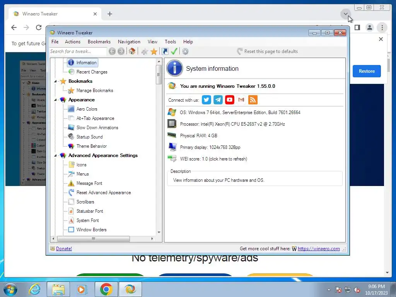Click the Gmail contact icon

(x=241, y=100)
